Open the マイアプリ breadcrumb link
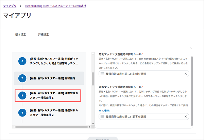 point(10,6)
